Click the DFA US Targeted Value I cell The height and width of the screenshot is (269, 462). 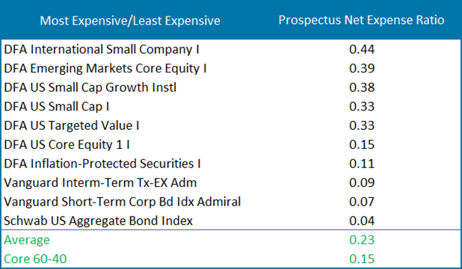pos(71,126)
